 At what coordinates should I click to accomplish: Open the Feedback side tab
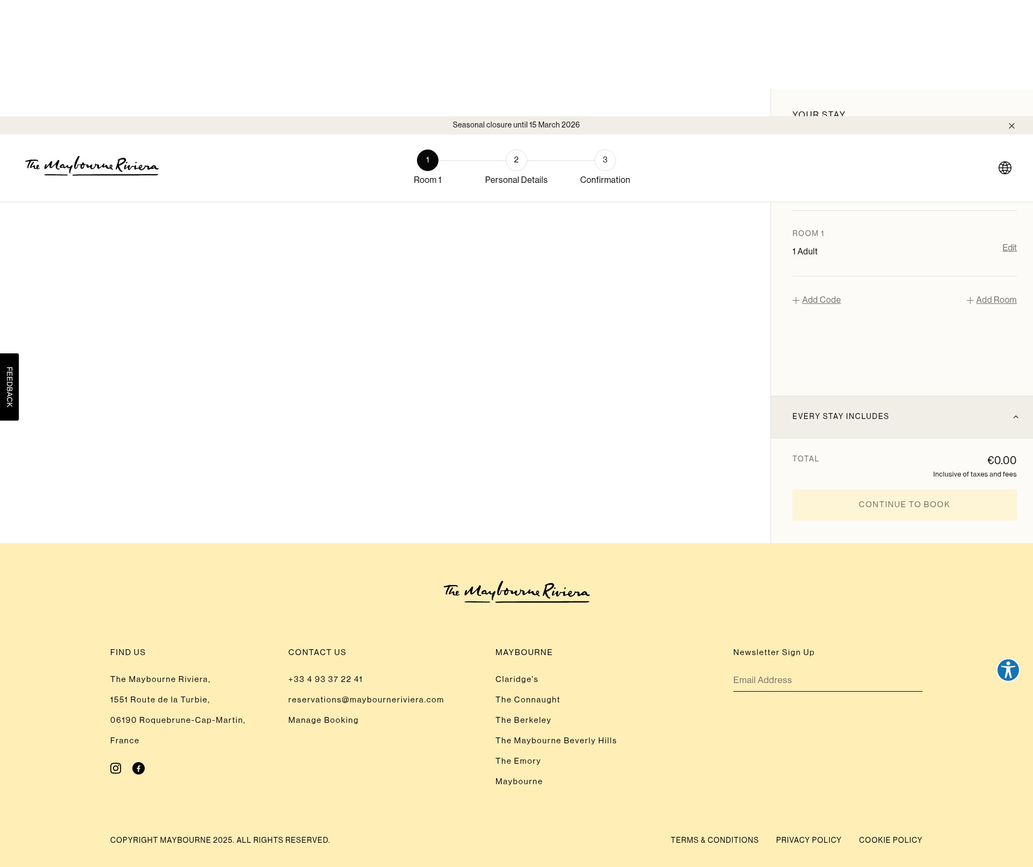click(x=9, y=387)
